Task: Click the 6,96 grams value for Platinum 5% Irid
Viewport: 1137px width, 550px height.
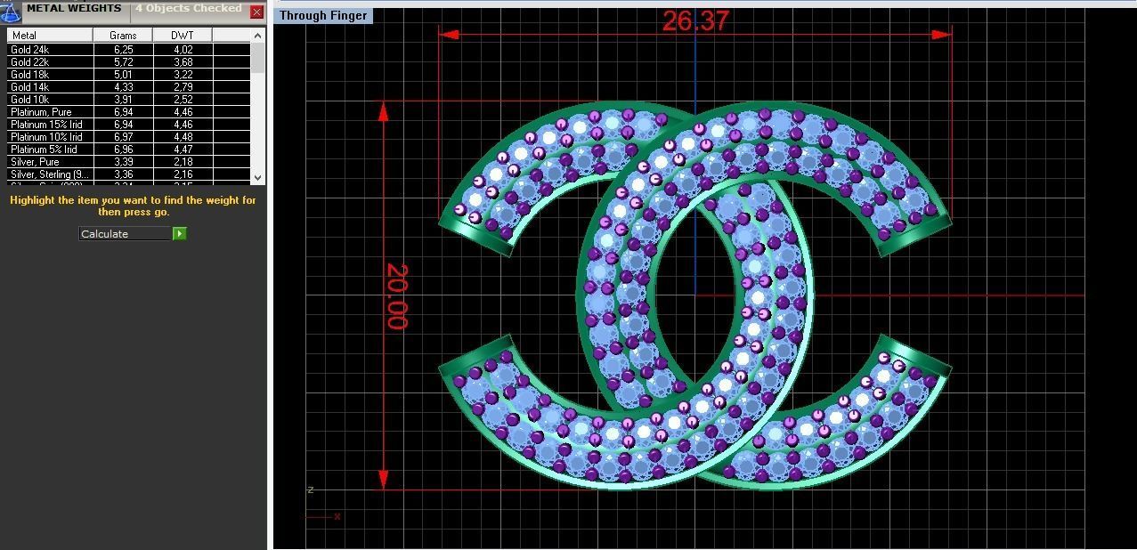Action: click(123, 150)
